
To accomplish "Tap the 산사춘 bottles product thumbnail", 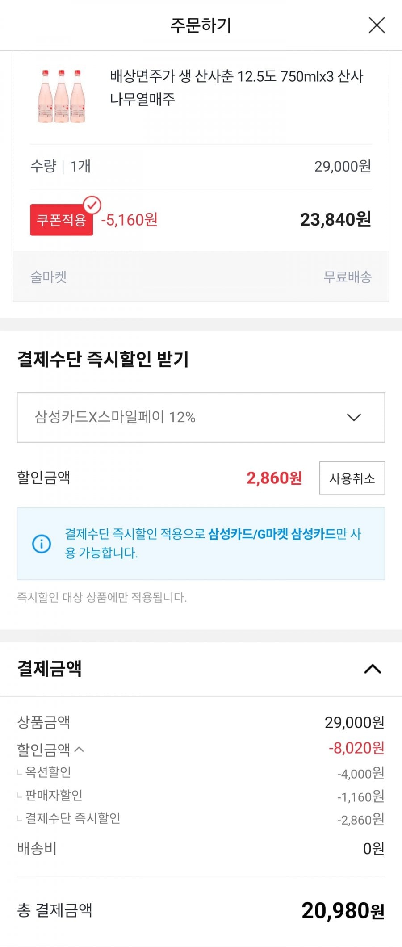I will [x=61, y=96].
